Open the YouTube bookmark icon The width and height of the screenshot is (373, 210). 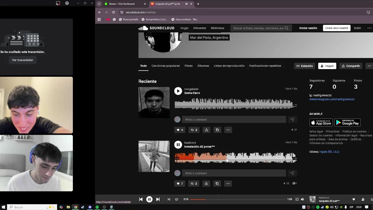(x=108, y=20)
